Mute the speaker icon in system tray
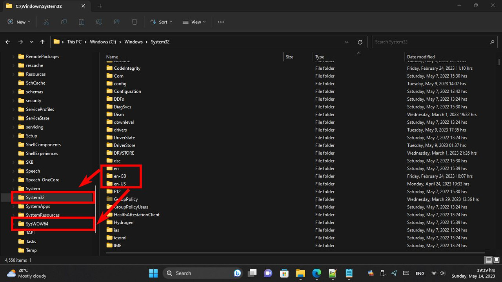This screenshot has height=282, width=502. pyautogui.click(x=443, y=273)
